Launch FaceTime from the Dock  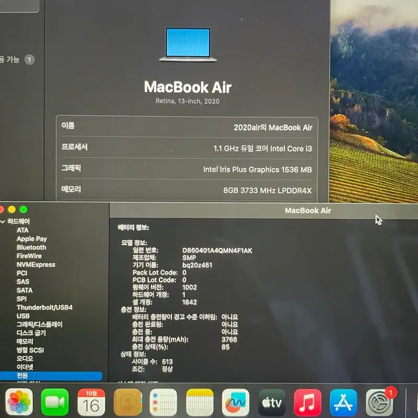[55, 402]
